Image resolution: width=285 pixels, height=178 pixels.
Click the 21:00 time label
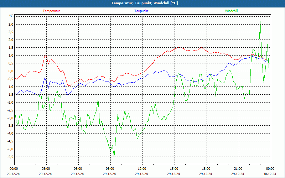point(239,169)
